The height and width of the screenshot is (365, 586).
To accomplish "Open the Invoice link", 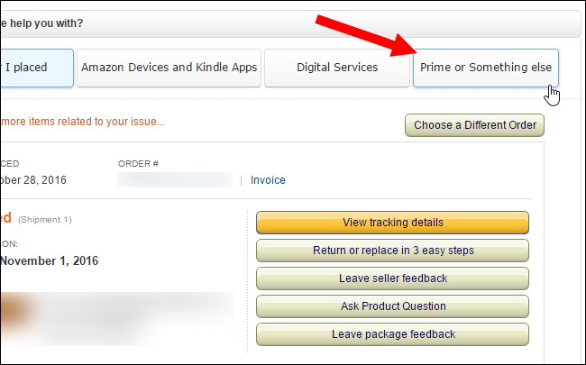I will (x=268, y=180).
